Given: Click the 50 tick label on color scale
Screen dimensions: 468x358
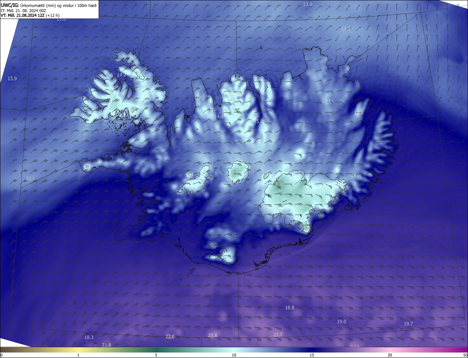Looking at the screenshot, I should pyautogui.click(x=465, y=355).
